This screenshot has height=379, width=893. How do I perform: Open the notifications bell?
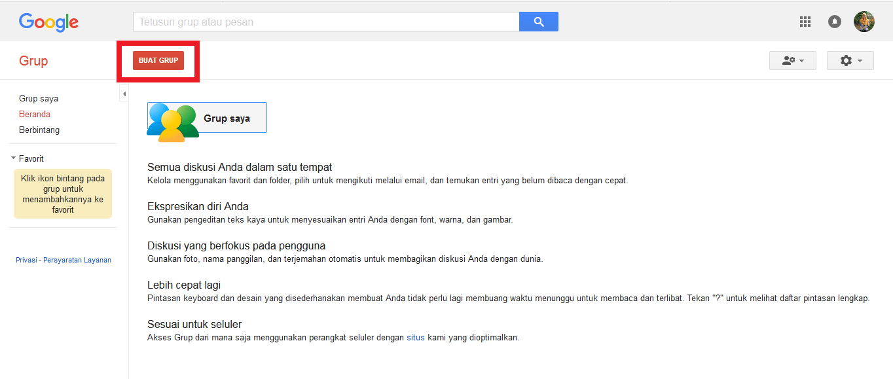click(x=835, y=22)
